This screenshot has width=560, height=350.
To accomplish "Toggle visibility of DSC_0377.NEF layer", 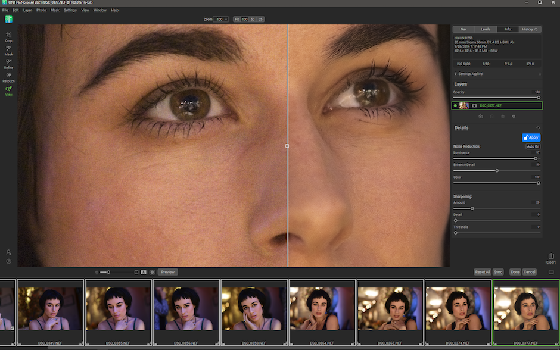I will [x=455, y=105].
